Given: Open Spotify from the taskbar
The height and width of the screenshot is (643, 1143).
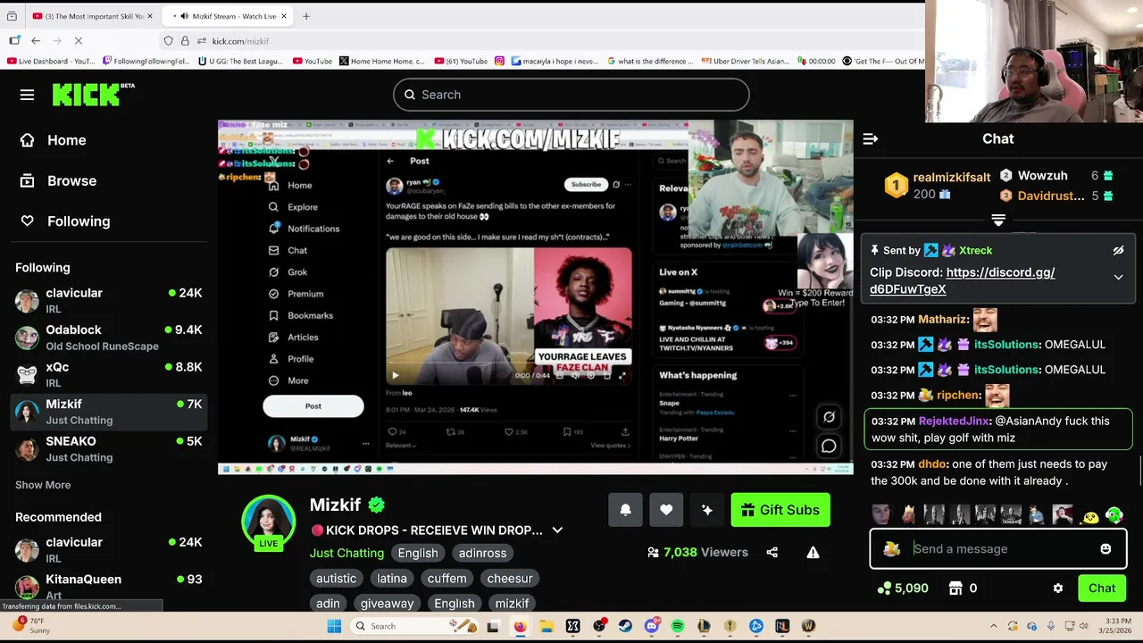Looking at the screenshot, I should (x=678, y=626).
